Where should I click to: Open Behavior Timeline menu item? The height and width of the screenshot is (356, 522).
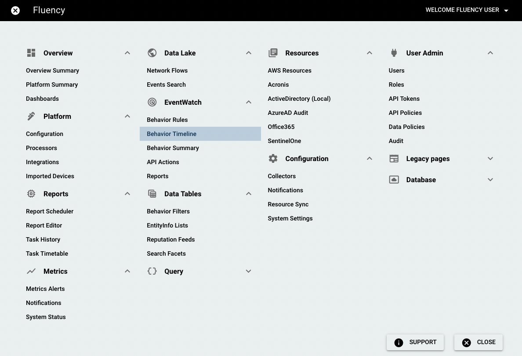pos(172,134)
